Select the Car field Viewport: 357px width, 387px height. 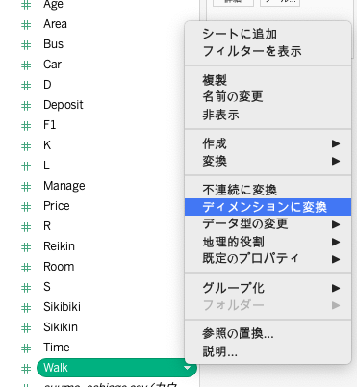tap(52, 64)
